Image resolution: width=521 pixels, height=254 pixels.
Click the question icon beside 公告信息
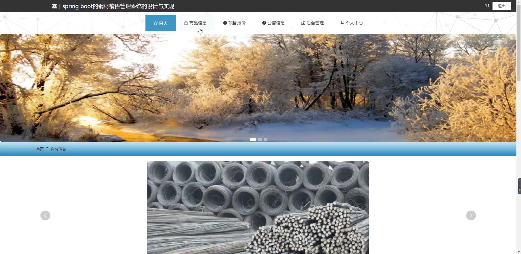[264, 23]
